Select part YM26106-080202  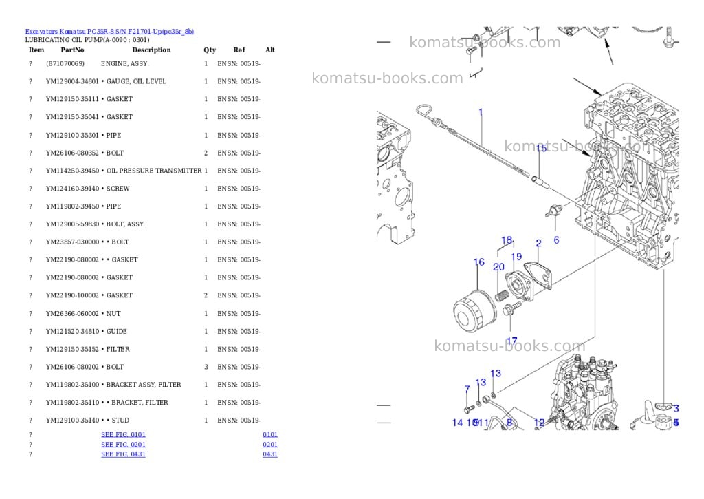click(x=72, y=367)
